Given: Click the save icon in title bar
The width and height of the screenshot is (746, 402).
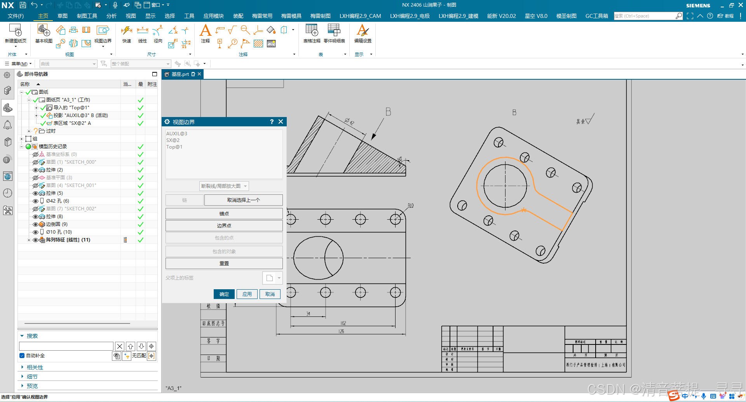Looking at the screenshot, I should tap(23, 5).
